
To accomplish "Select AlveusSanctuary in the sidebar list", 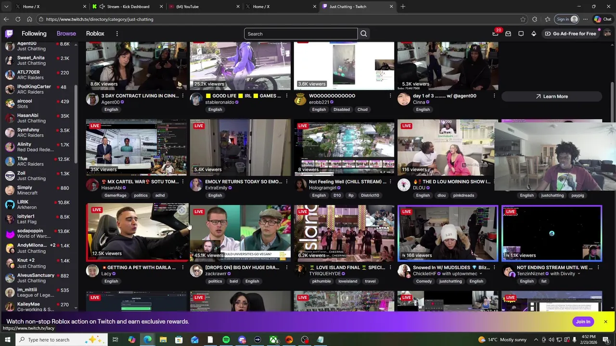I will tap(38, 278).
